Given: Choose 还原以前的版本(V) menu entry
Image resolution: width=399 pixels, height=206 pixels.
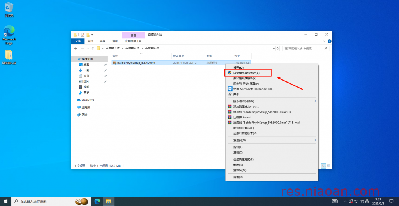Looking at the screenshot, I should click(x=272, y=133).
